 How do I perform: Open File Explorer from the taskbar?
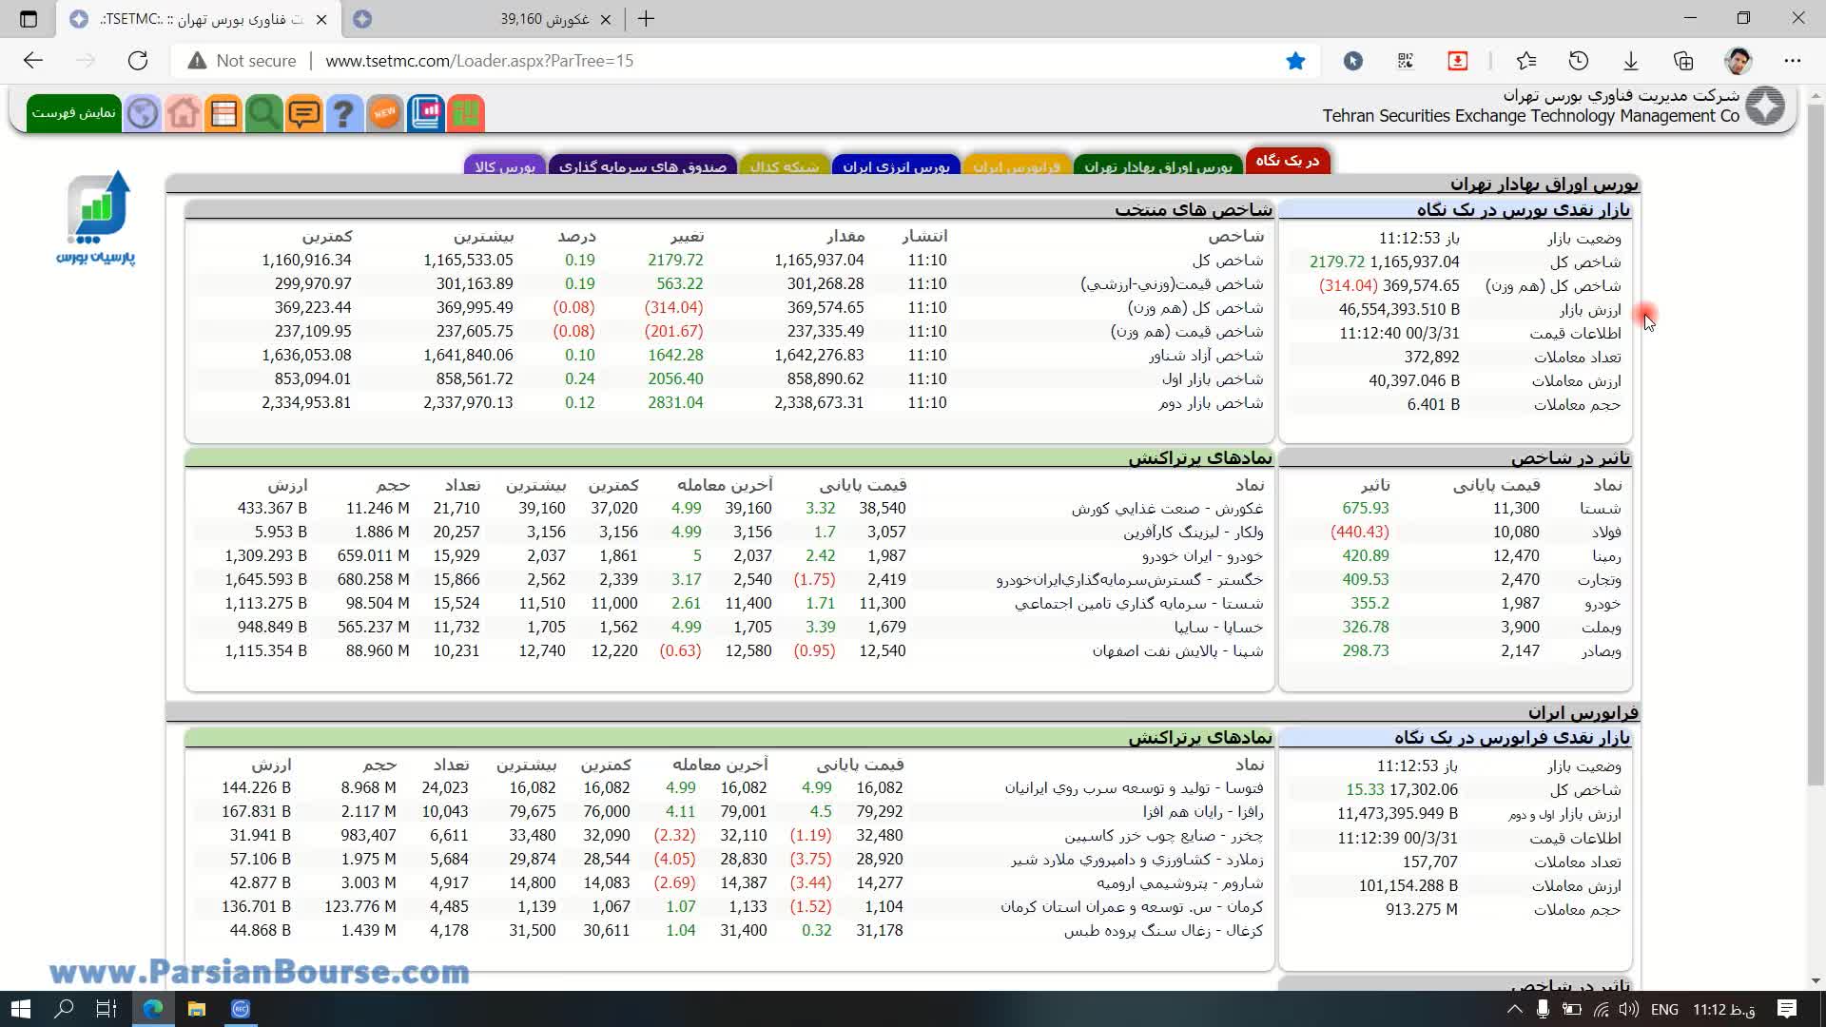pyautogui.click(x=197, y=1009)
